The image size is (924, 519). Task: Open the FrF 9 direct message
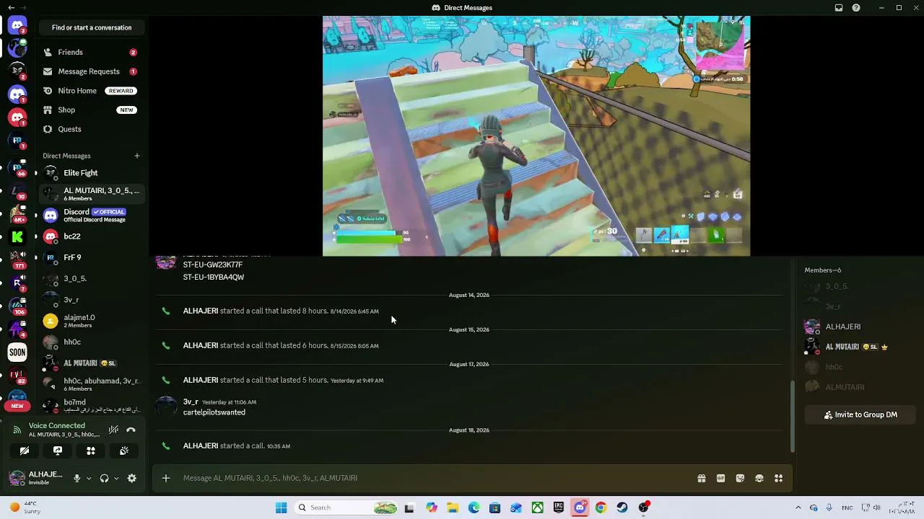(91, 257)
